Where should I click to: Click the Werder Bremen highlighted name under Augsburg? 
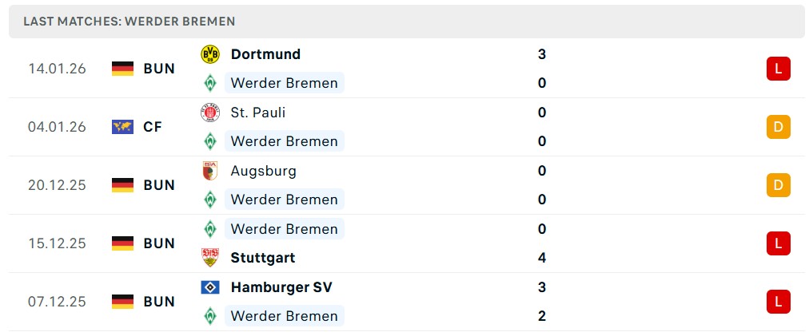(x=284, y=200)
